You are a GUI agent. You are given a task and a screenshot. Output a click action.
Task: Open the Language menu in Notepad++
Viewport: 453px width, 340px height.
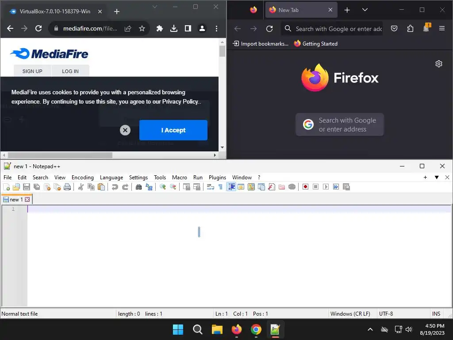[111, 177]
